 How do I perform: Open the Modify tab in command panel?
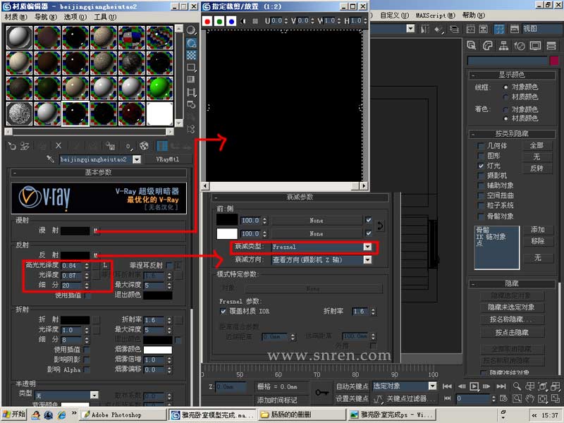coord(487,45)
